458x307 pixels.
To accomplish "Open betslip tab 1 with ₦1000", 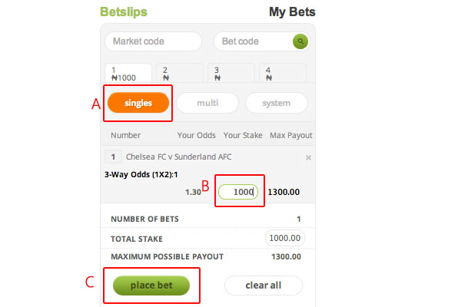I will 128,74.
